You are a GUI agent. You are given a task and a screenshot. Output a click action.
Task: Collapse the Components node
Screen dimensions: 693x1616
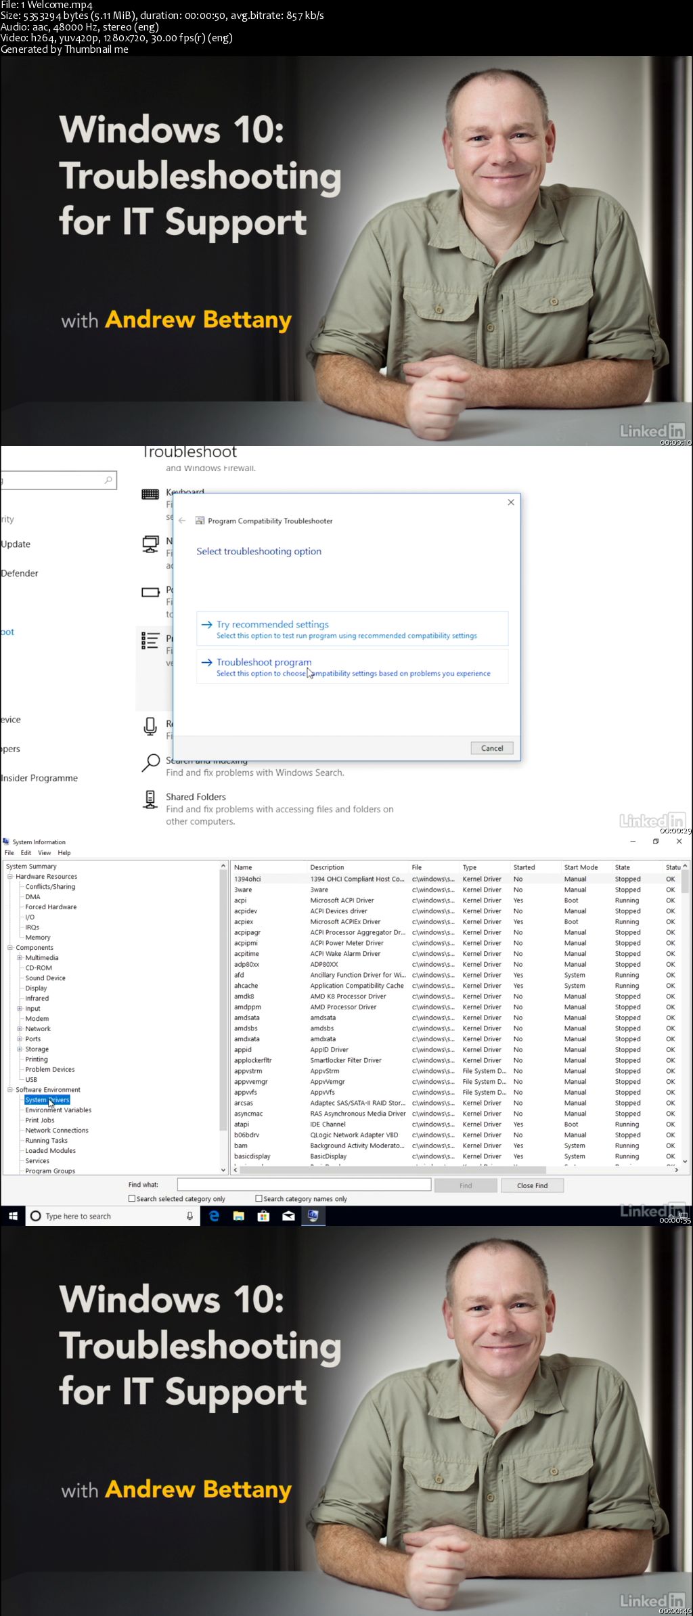coord(10,947)
